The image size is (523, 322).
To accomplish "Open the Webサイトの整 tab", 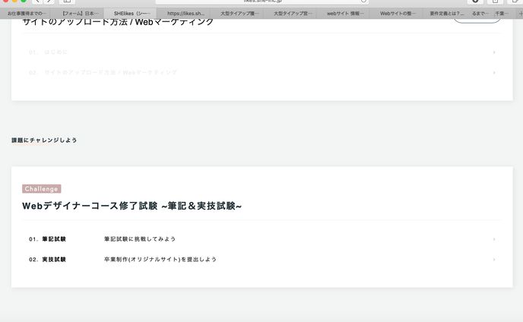I will point(398,14).
